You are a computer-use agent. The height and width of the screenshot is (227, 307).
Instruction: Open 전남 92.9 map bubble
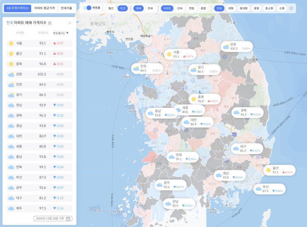(179, 204)
